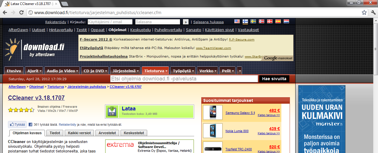Click the green download disk icon
Viewport: 378px width, 153px height.
[x=112, y=112]
